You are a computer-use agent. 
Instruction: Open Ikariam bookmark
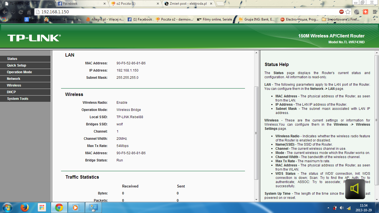click(63, 19)
